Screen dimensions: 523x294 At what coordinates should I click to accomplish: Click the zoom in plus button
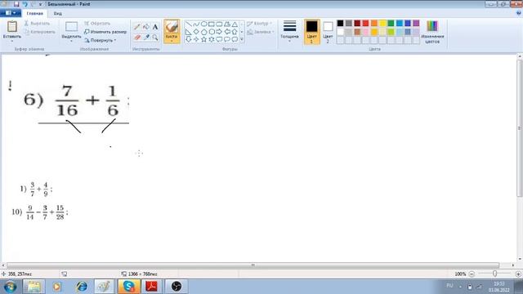coord(518,274)
